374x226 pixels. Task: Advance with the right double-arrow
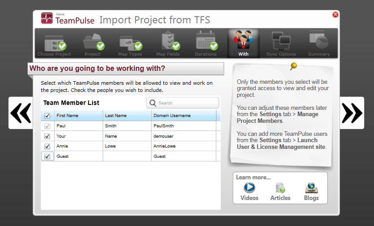[352, 113]
